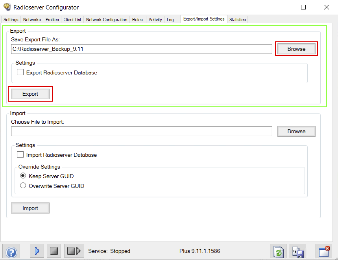Viewport: 338px width, 260px height.
Task: Click Browse next to the export file path
Action: pyautogui.click(x=296, y=49)
